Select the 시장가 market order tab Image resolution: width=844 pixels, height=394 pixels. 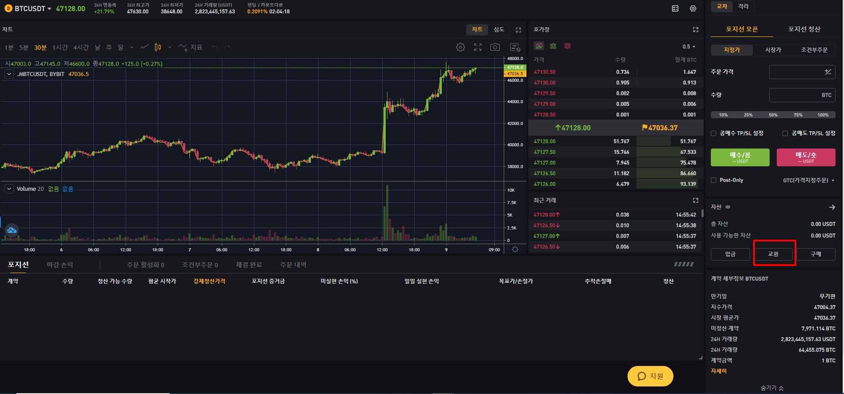click(773, 50)
